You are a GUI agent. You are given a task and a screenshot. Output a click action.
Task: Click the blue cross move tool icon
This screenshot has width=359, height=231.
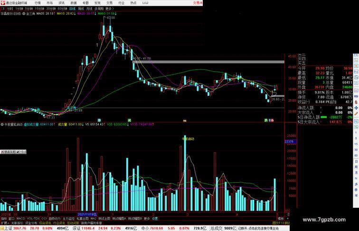[x=356, y=108]
